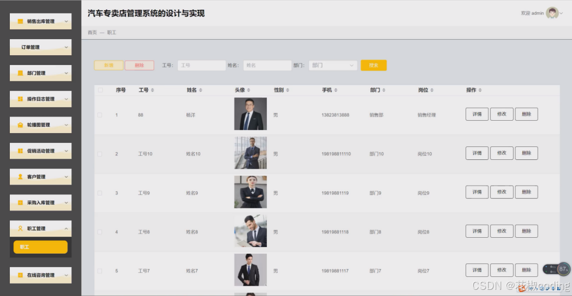Sort by 手机 column arrows
Screen dimensions: 572x296
pyautogui.click(x=336, y=90)
